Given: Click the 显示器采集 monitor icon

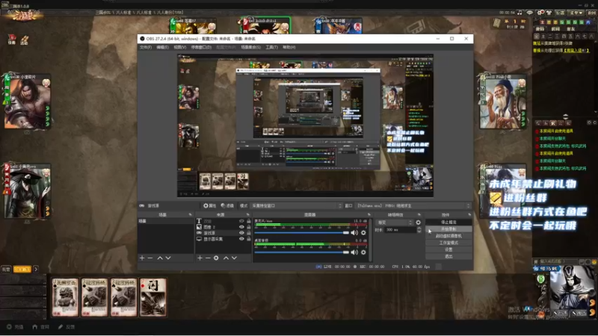Looking at the screenshot, I should [x=199, y=239].
